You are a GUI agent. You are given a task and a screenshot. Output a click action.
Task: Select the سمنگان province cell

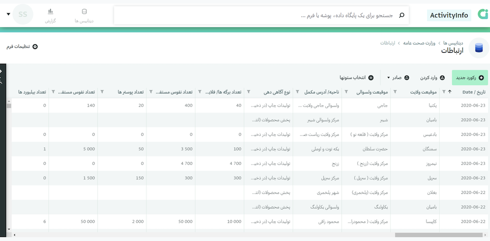(415, 149)
